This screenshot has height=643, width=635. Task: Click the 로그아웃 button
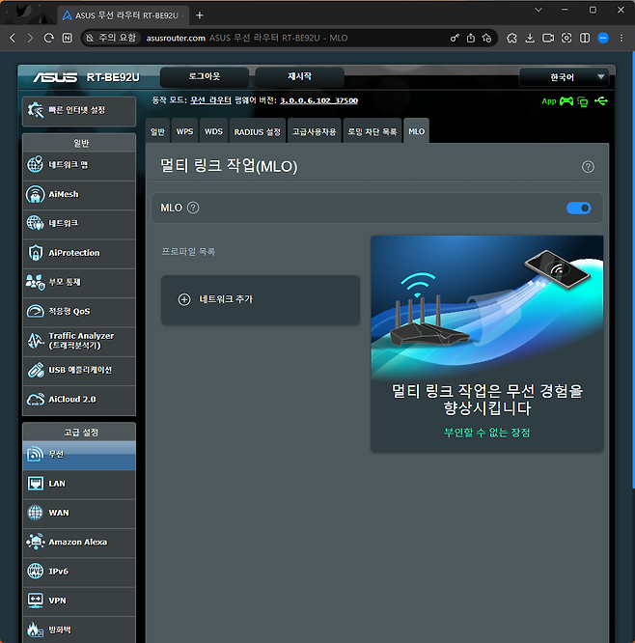(x=204, y=76)
